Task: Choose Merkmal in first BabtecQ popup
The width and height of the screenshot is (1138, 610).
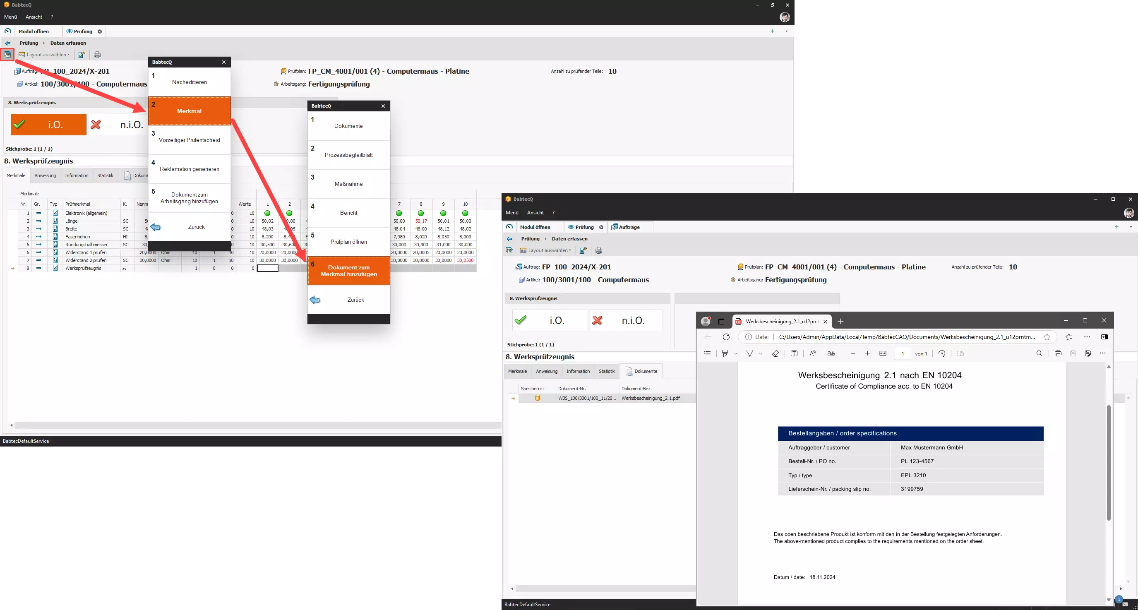Action: tap(189, 111)
